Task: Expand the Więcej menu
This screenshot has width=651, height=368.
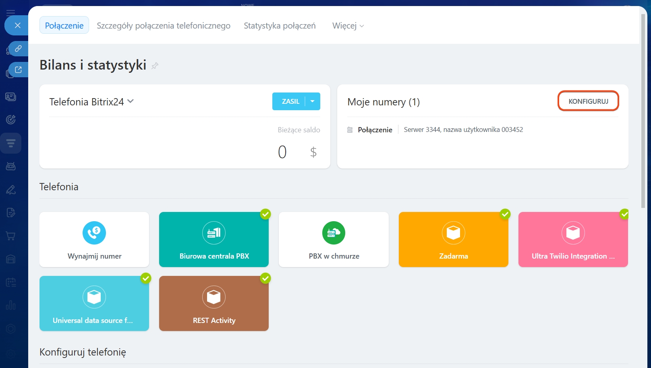Action: pyautogui.click(x=348, y=26)
